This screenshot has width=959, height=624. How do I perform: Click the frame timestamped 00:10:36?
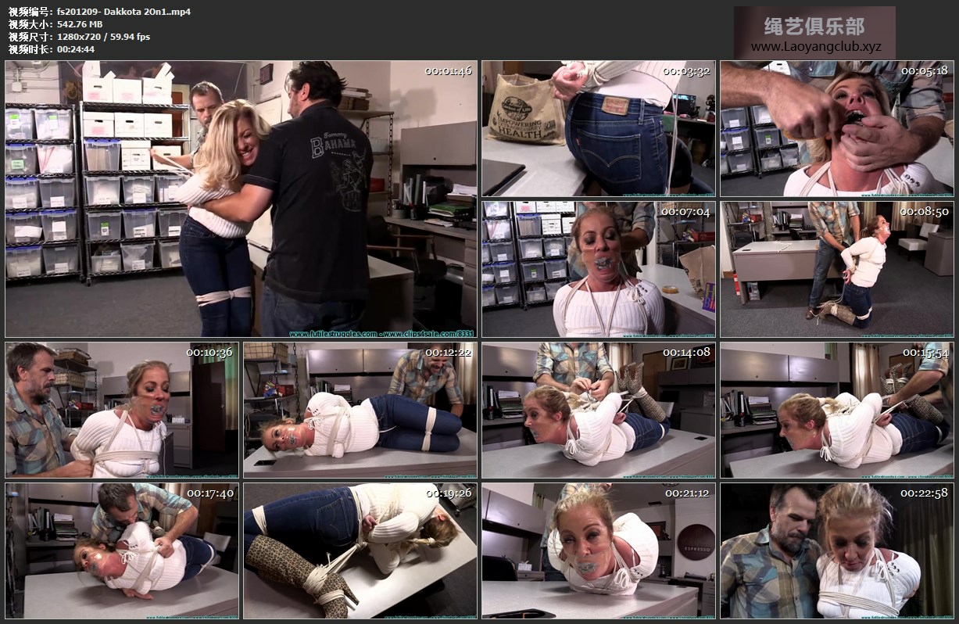click(120, 409)
